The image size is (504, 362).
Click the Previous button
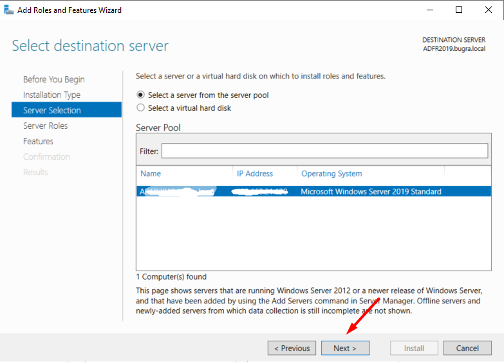[292, 348]
